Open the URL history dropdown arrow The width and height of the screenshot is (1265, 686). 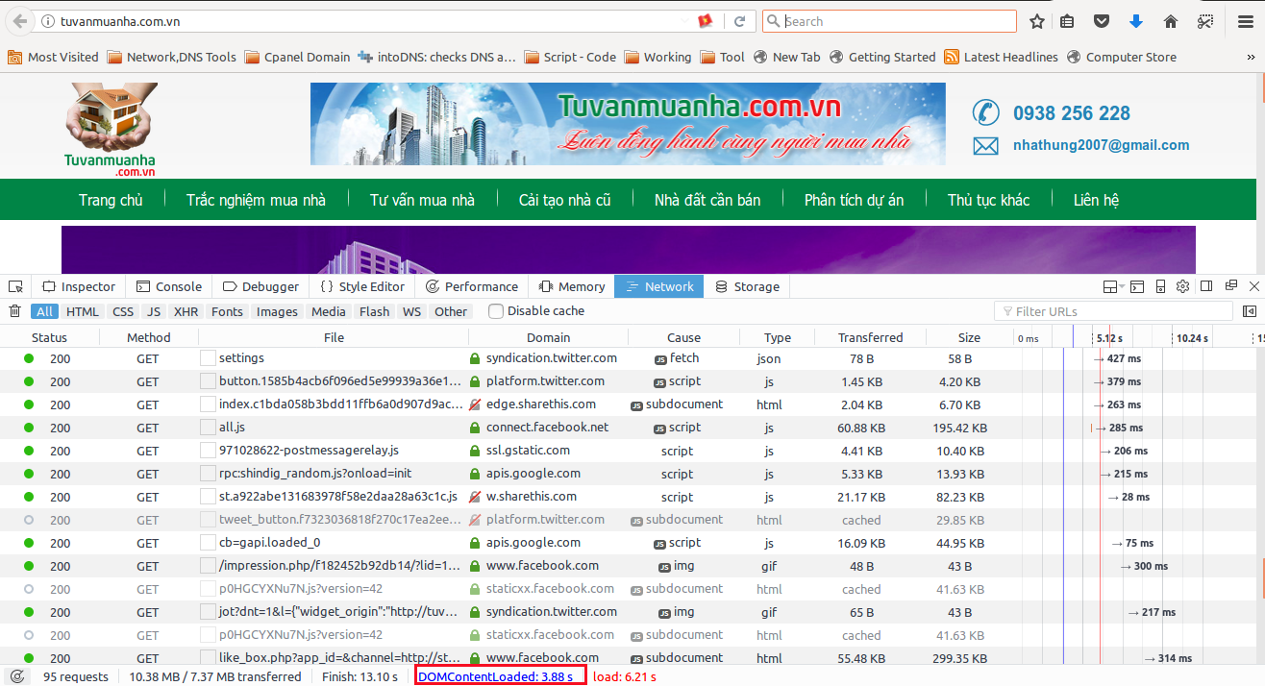point(683,21)
